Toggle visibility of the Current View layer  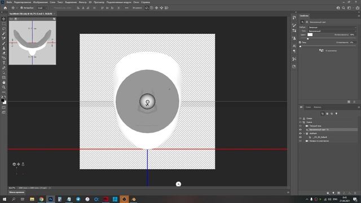(300, 126)
